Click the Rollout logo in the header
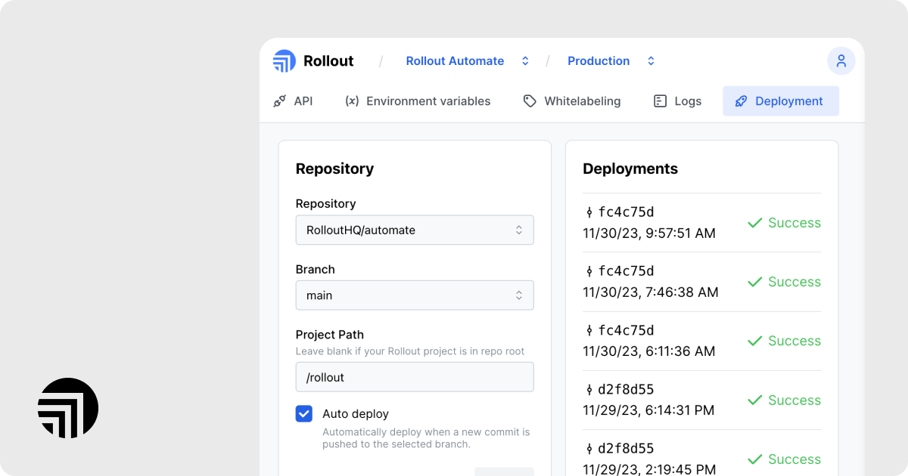This screenshot has width=908, height=476. tap(285, 61)
